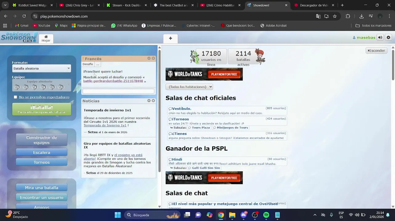Focus the Francés chat message field

click(118, 91)
